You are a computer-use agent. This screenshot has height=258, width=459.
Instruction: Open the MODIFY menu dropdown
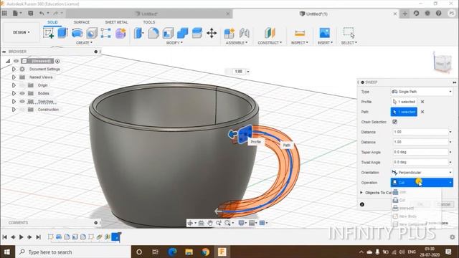tap(174, 43)
